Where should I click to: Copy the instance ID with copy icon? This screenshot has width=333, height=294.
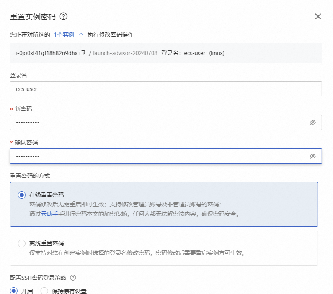click(x=82, y=53)
